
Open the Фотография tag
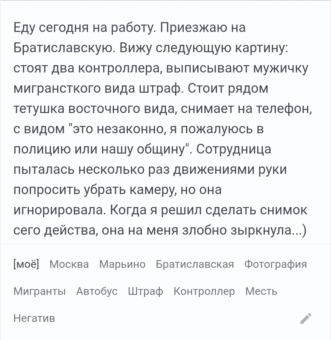coord(276,264)
